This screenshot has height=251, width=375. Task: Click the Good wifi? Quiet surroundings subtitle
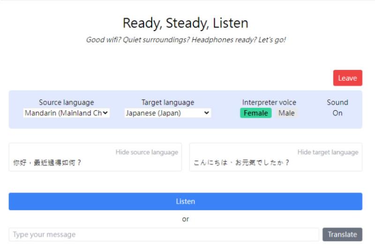[x=186, y=40]
